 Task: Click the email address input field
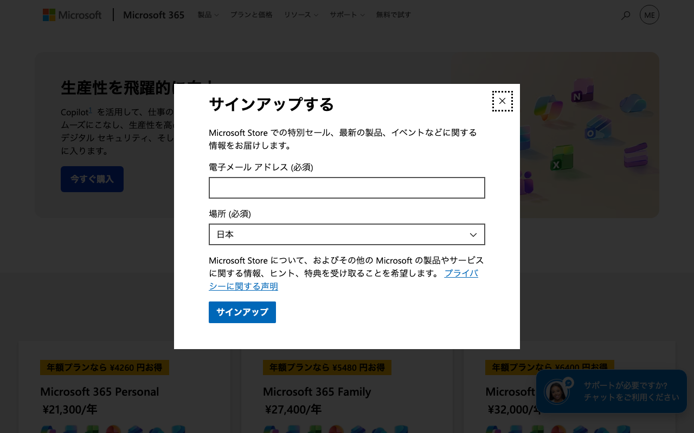(x=346, y=188)
